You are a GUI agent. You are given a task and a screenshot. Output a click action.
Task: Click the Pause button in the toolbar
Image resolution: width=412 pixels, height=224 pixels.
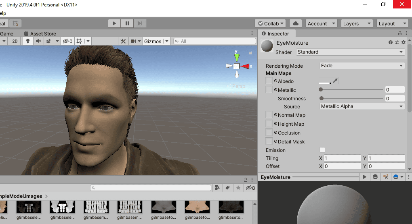(x=127, y=24)
